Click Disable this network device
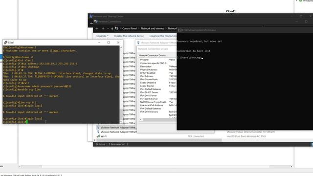This screenshot has height=176, width=313. 129,36
